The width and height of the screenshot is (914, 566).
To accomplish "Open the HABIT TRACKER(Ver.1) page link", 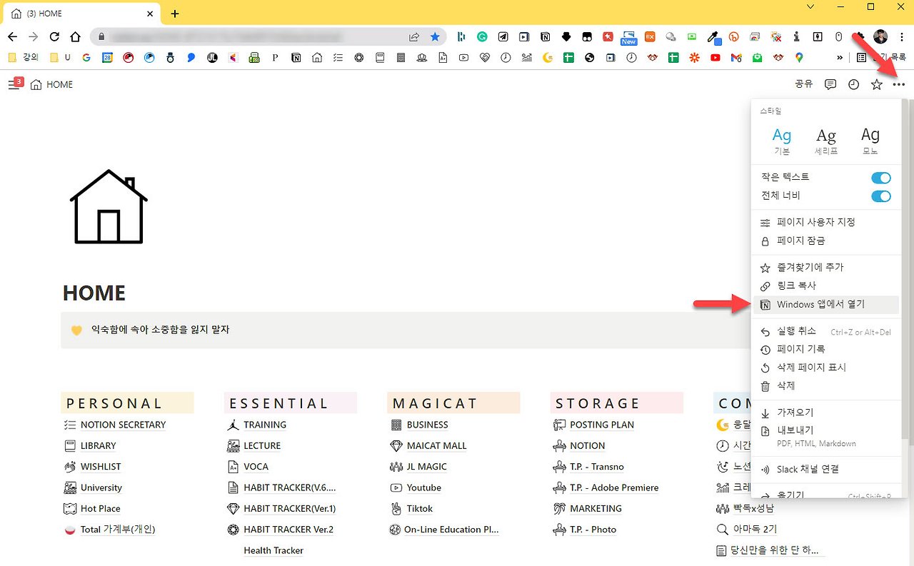I will 289,509.
